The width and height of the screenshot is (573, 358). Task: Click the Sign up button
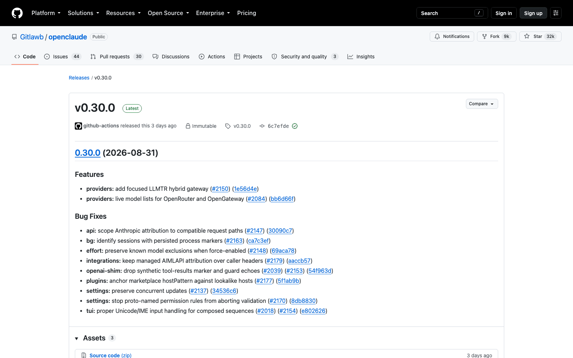[x=533, y=13]
